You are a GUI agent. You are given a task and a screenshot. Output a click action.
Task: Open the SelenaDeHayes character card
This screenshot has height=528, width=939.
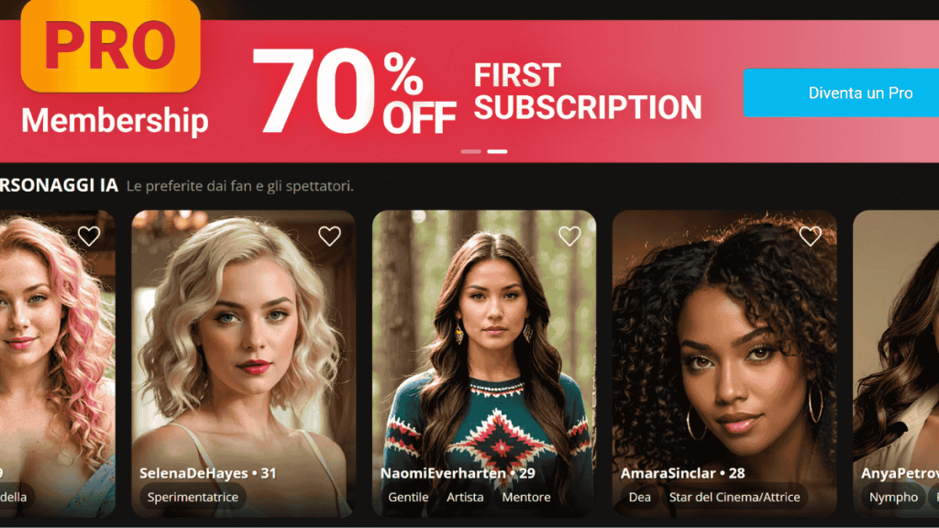click(x=243, y=363)
